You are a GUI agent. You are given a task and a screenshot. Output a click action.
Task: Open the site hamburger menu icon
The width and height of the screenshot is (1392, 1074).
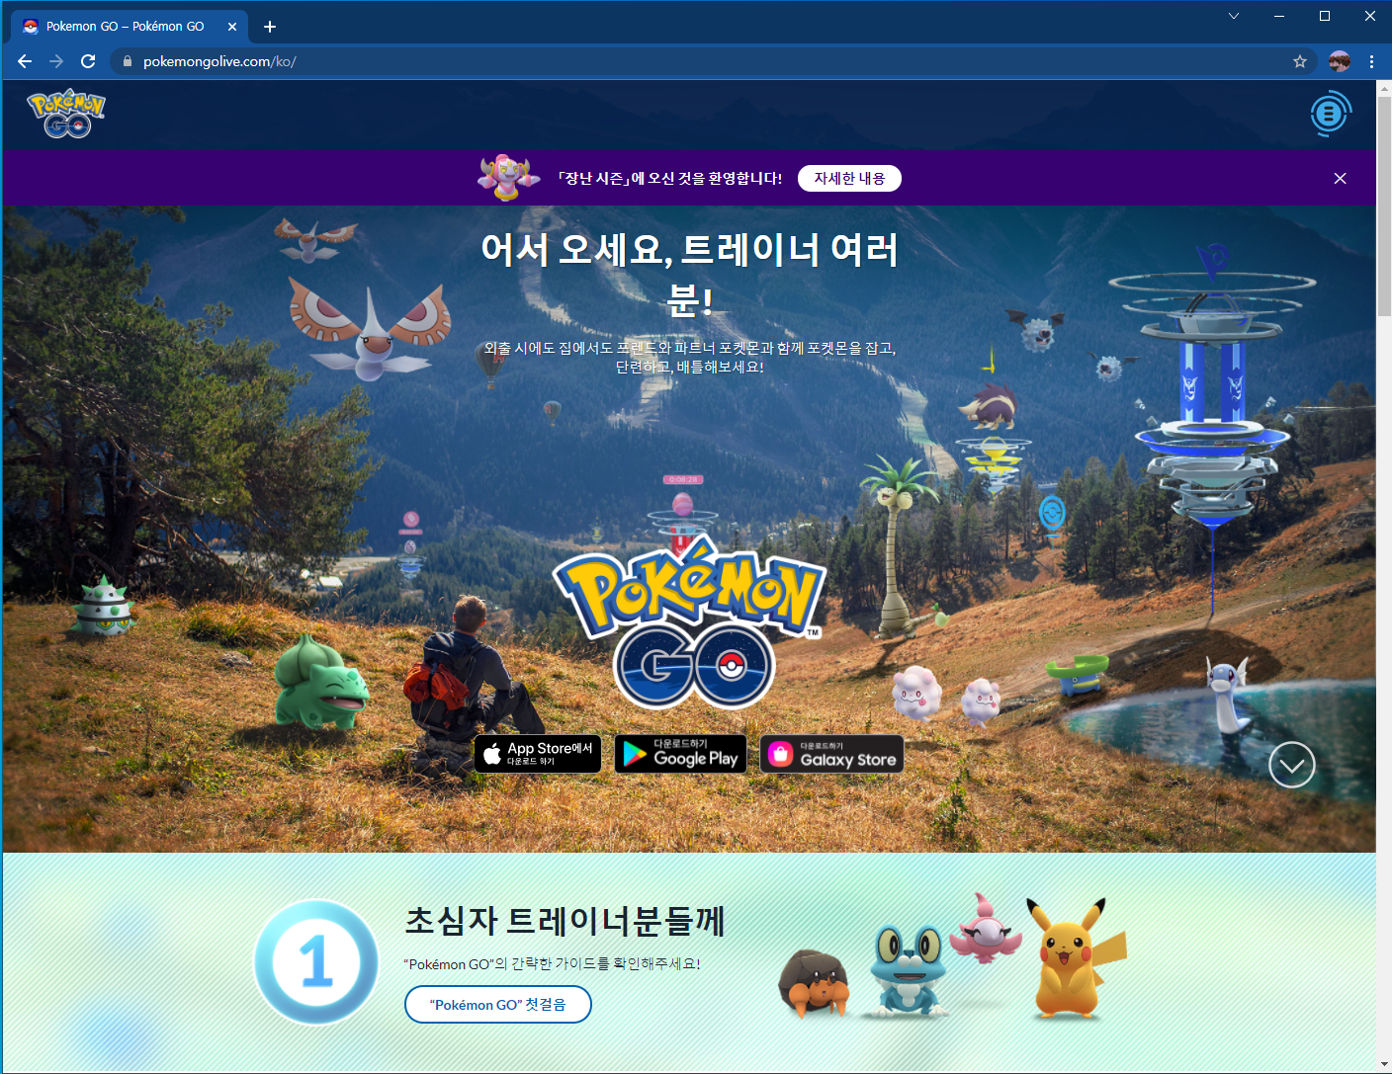[1331, 114]
